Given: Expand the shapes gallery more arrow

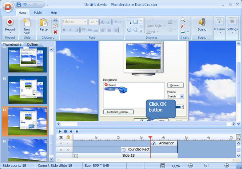Looking at the screenshot, I should pyautogui.click(x=141, y=31).
